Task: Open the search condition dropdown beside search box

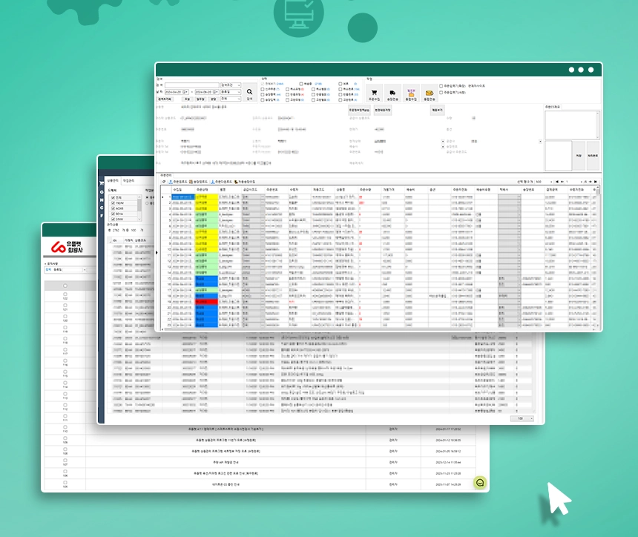Action: (231, 85)
